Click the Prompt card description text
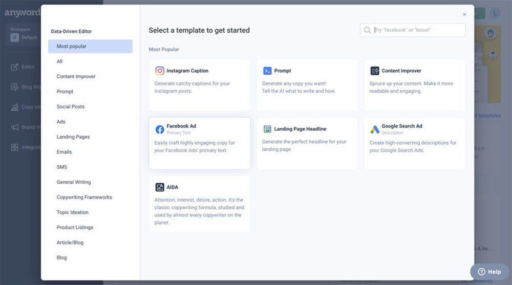The image size is (512, 285). point(298,87)
